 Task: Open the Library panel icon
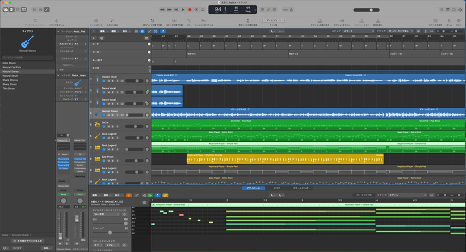click(x=6, y=9)
